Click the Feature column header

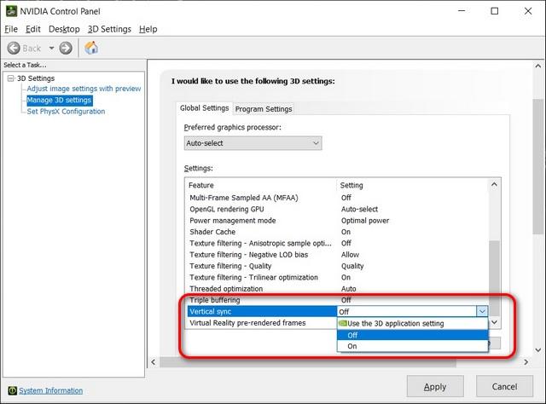(261, 185)
